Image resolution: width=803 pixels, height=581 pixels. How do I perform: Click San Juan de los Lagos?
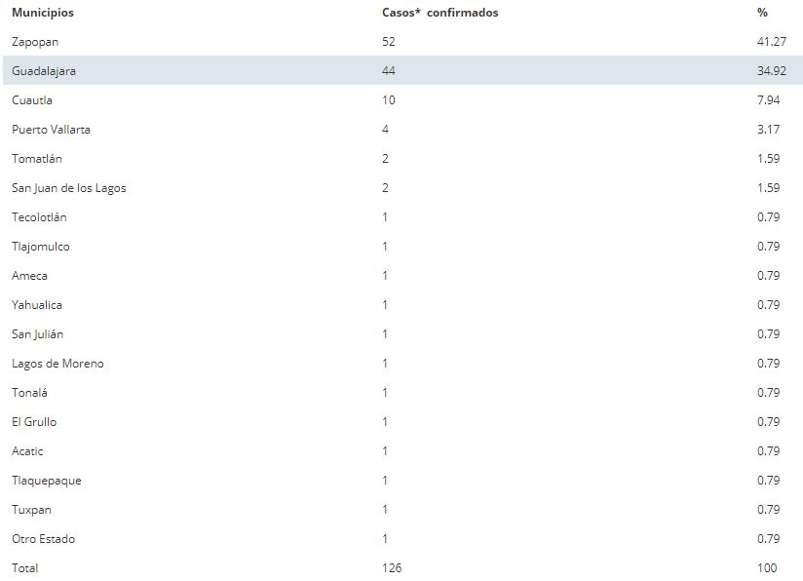pos(68,188)
